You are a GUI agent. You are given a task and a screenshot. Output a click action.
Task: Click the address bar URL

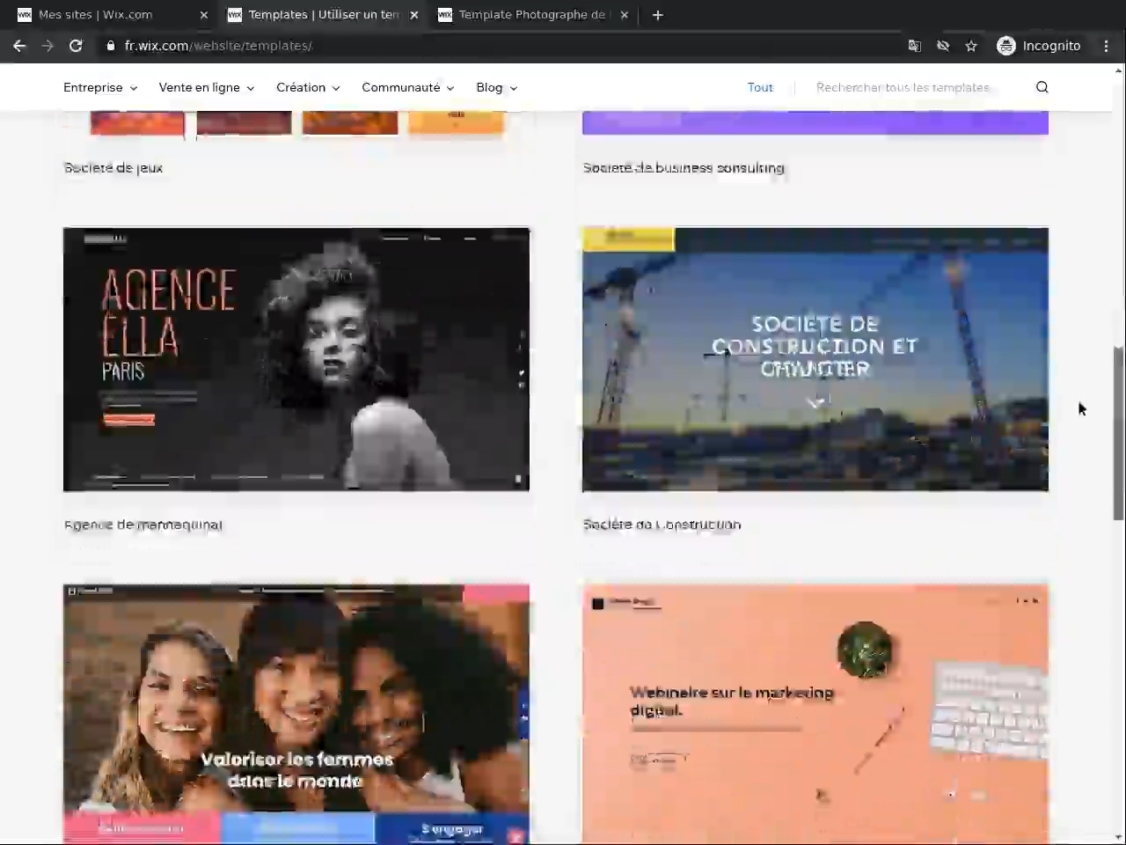[x=218, y=46]
